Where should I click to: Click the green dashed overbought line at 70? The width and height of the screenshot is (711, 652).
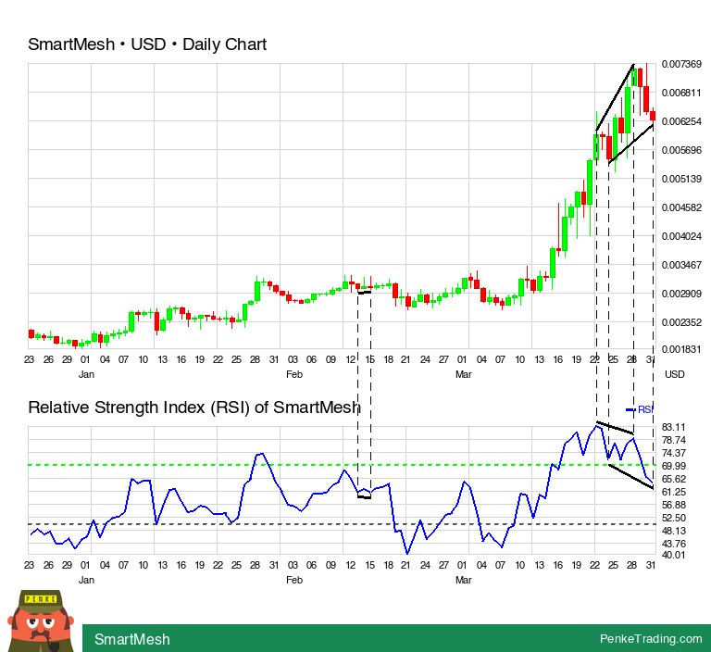click(343, 465)
